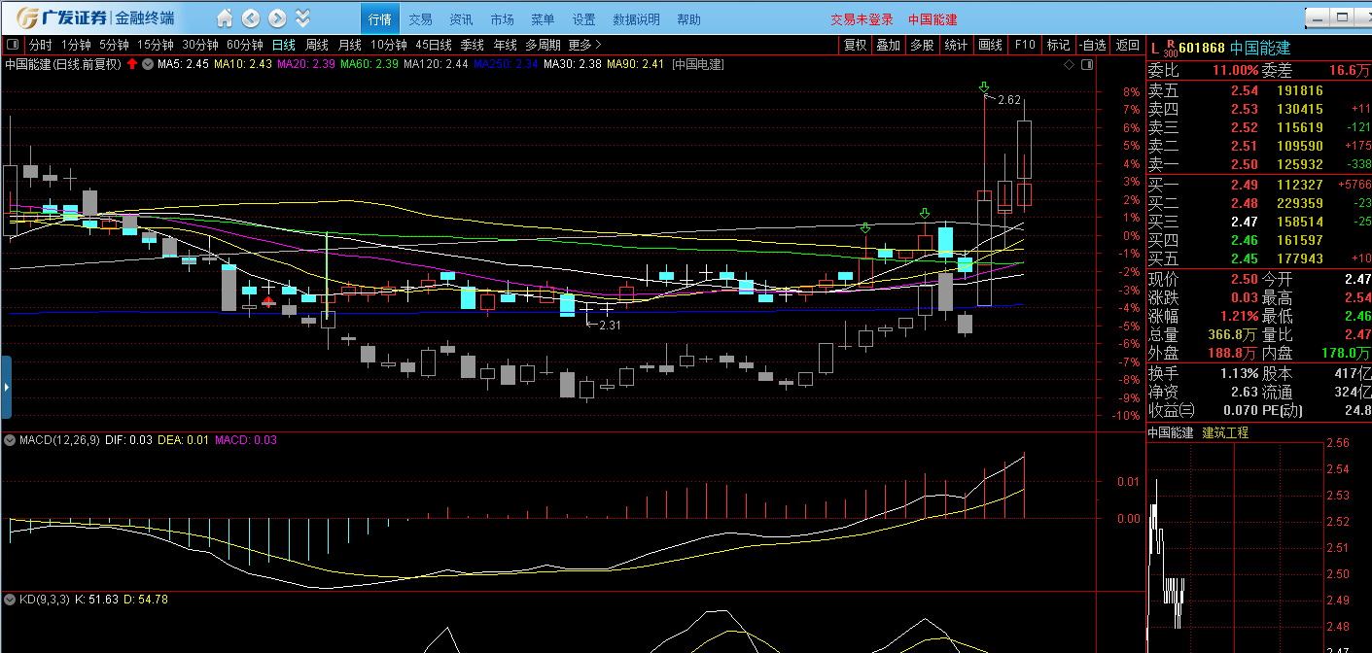Select the 60分钟 period
Image resolution: width=1372 pixels, height=653 pixels.
pos(245,45)
